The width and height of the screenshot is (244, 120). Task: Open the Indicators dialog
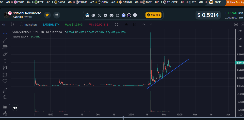point(29,25)
